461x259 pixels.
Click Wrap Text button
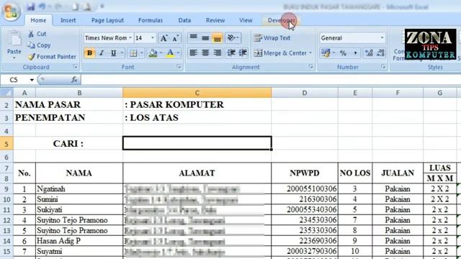point(272,38)
